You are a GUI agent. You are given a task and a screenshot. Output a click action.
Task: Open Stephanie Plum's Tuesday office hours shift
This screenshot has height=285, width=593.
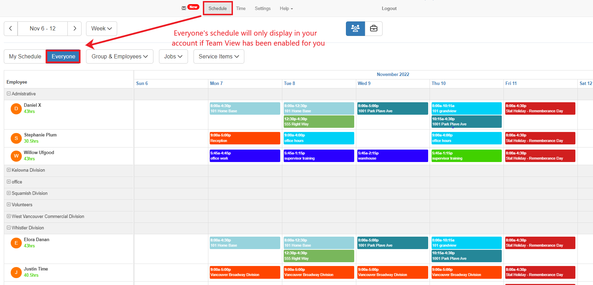(319, 138)
